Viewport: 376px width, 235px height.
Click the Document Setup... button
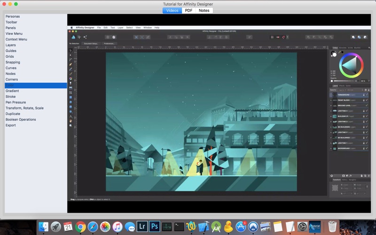91,44
